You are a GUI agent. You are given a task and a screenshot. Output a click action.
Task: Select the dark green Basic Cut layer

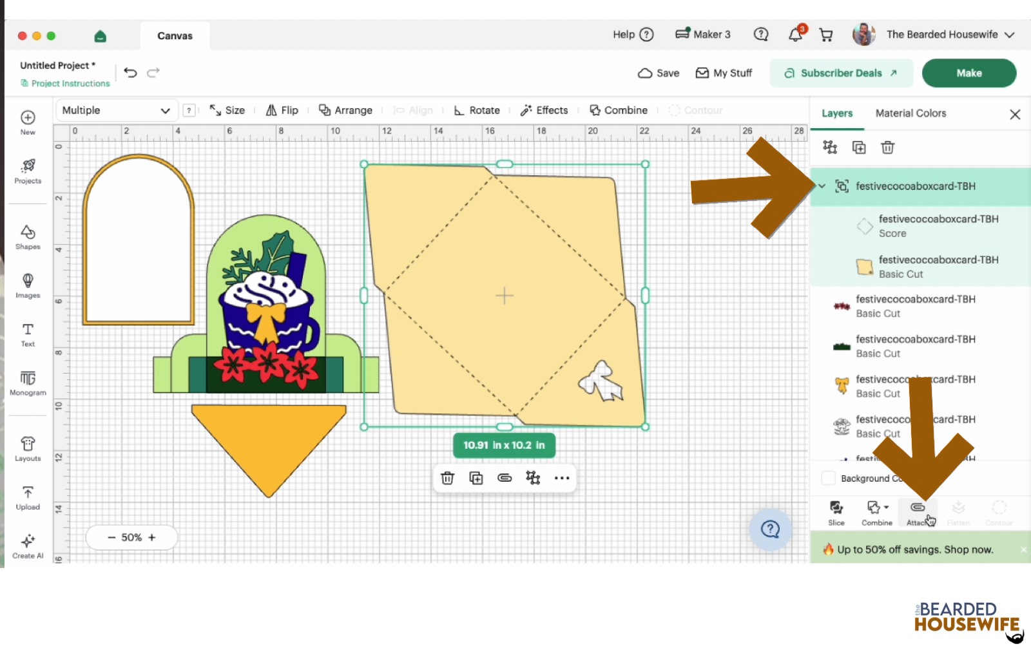click(921, 346)
